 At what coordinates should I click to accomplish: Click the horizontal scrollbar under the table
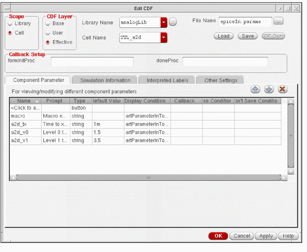pos(148,177)
